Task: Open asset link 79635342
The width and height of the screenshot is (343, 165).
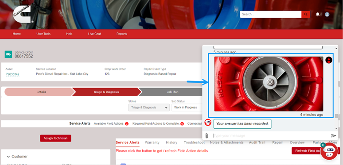Action: [x=12, y=74]
